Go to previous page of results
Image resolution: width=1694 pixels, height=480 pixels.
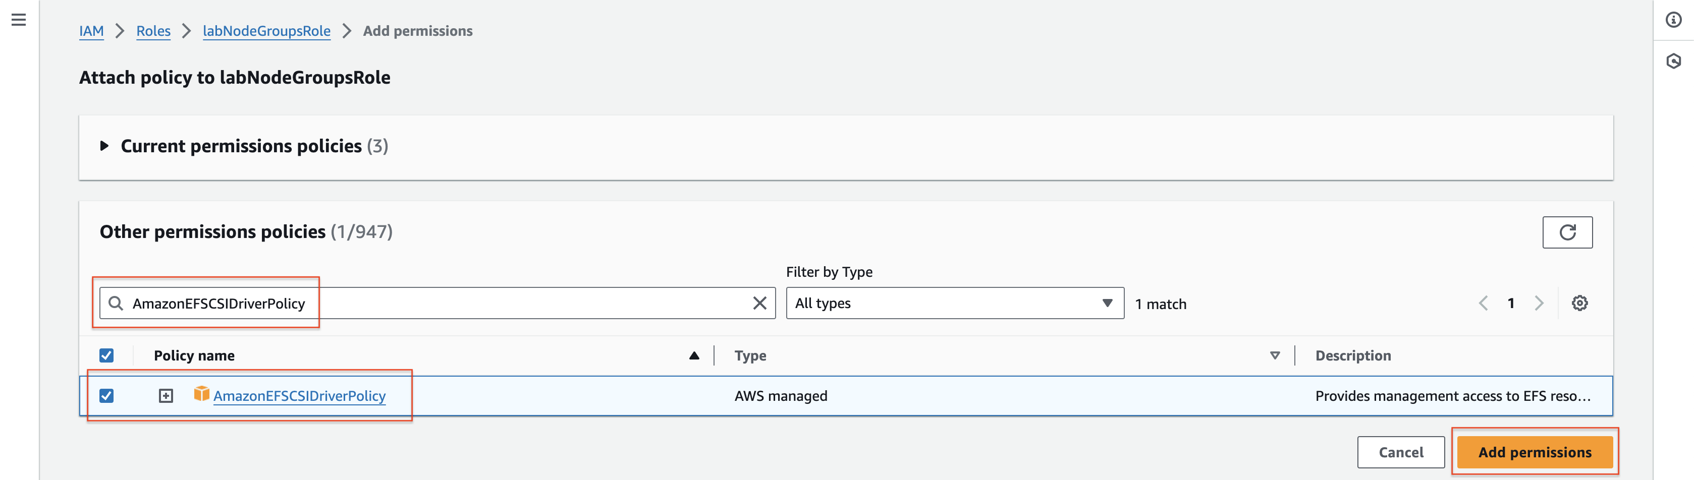pos(1483,303)
